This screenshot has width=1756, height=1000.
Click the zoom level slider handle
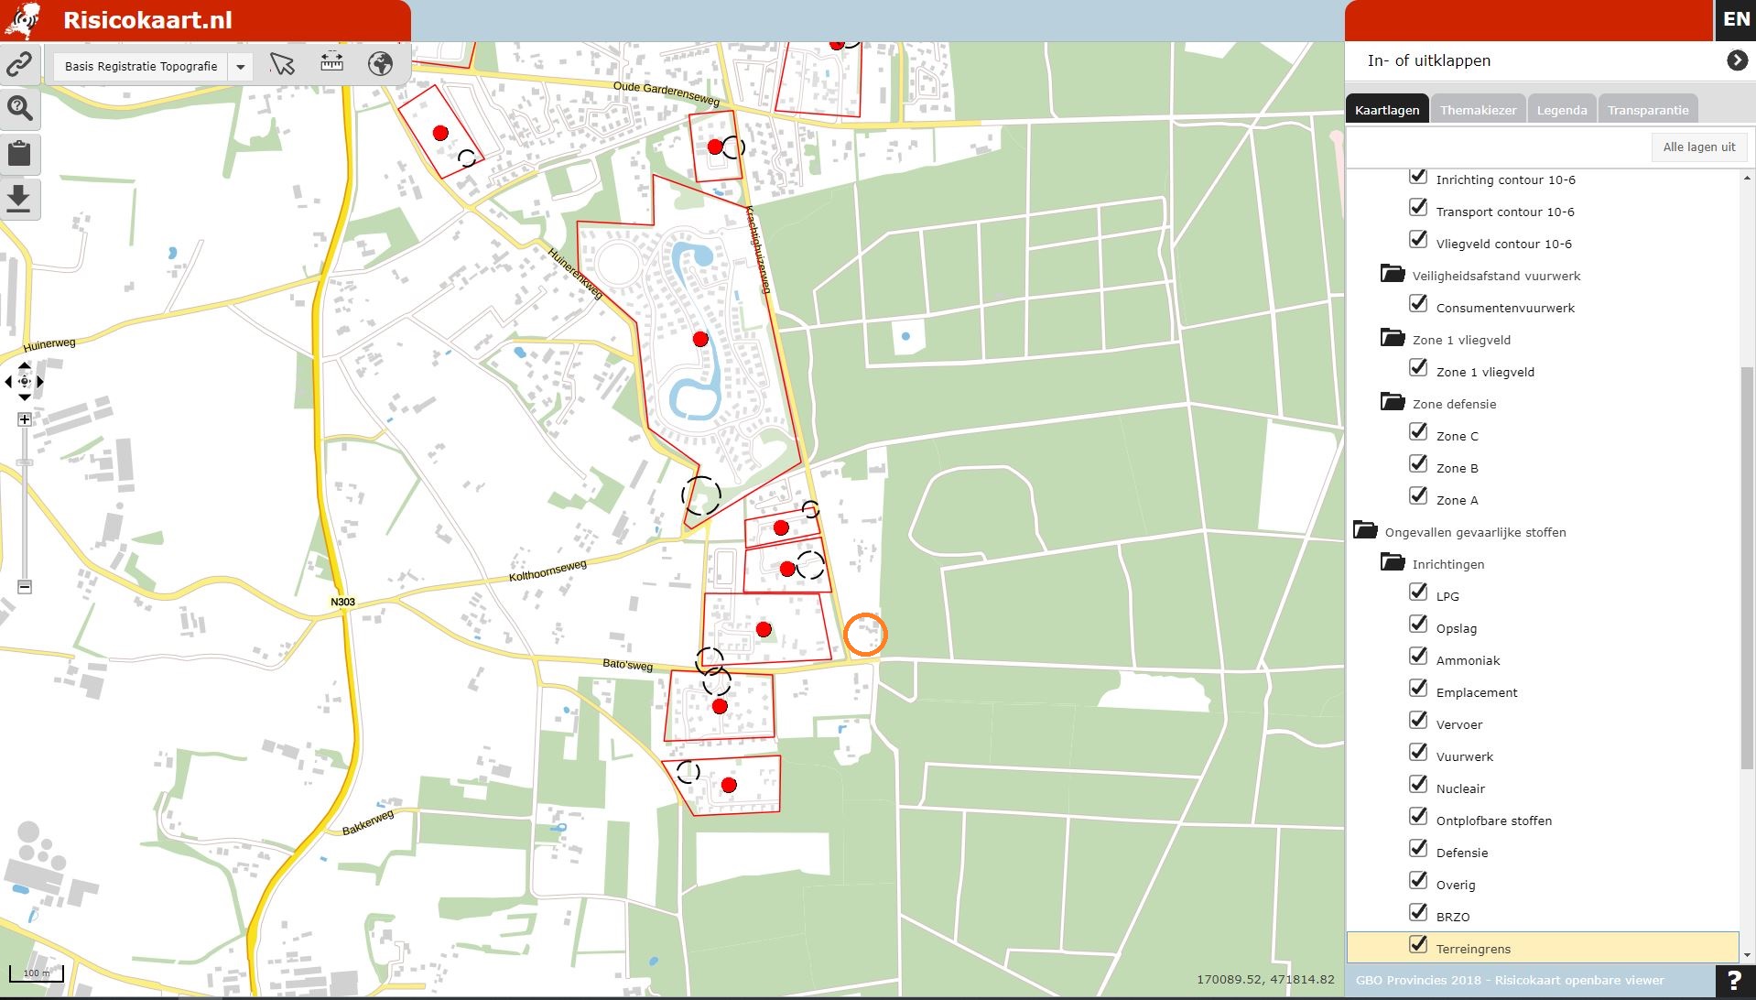pos(25,462)
